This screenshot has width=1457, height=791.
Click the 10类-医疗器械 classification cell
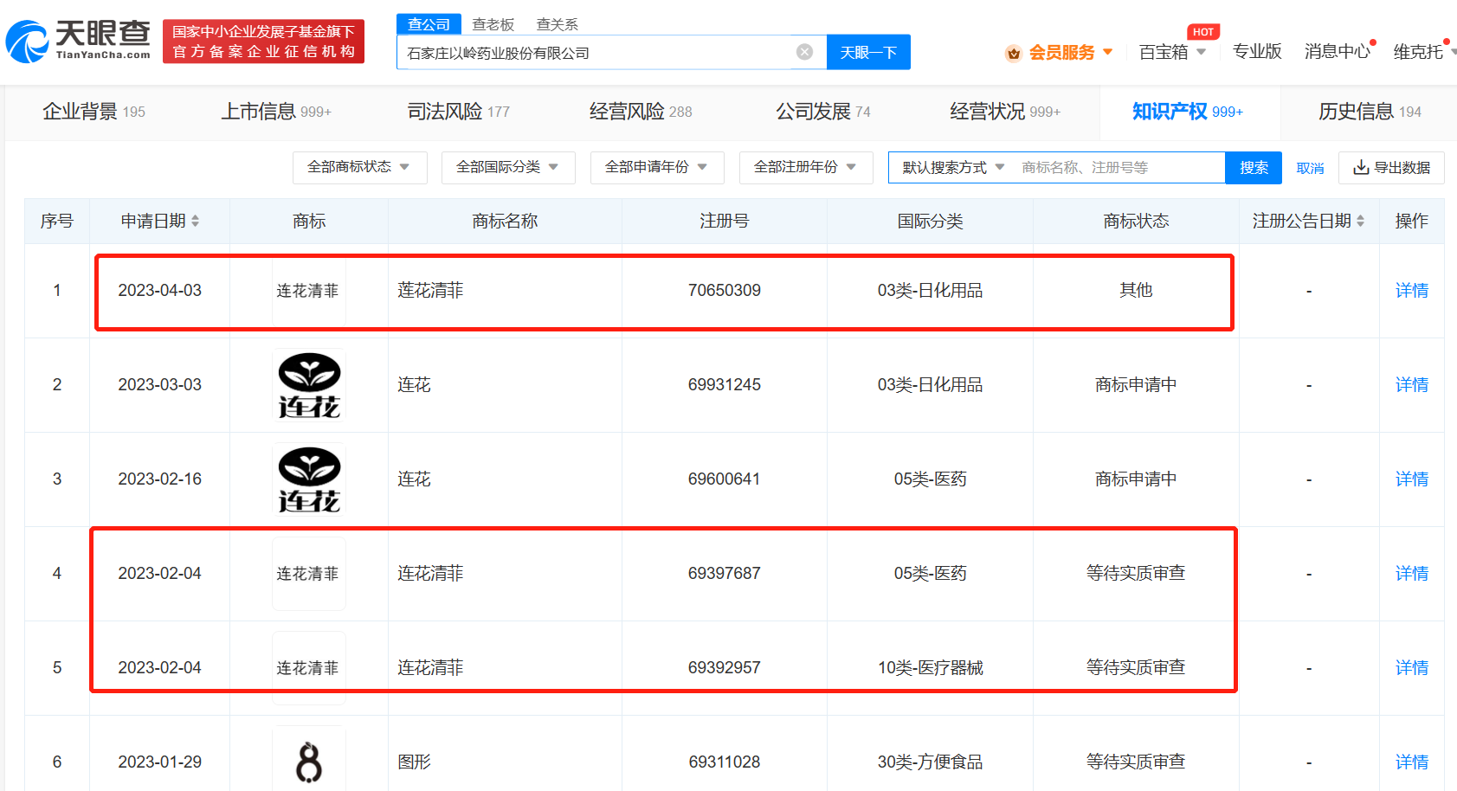(930, 668)
